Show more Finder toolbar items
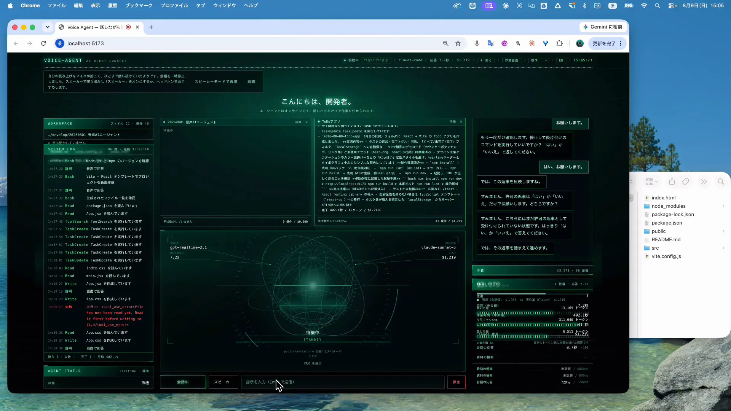731x411 pixels. pos(704,182)
